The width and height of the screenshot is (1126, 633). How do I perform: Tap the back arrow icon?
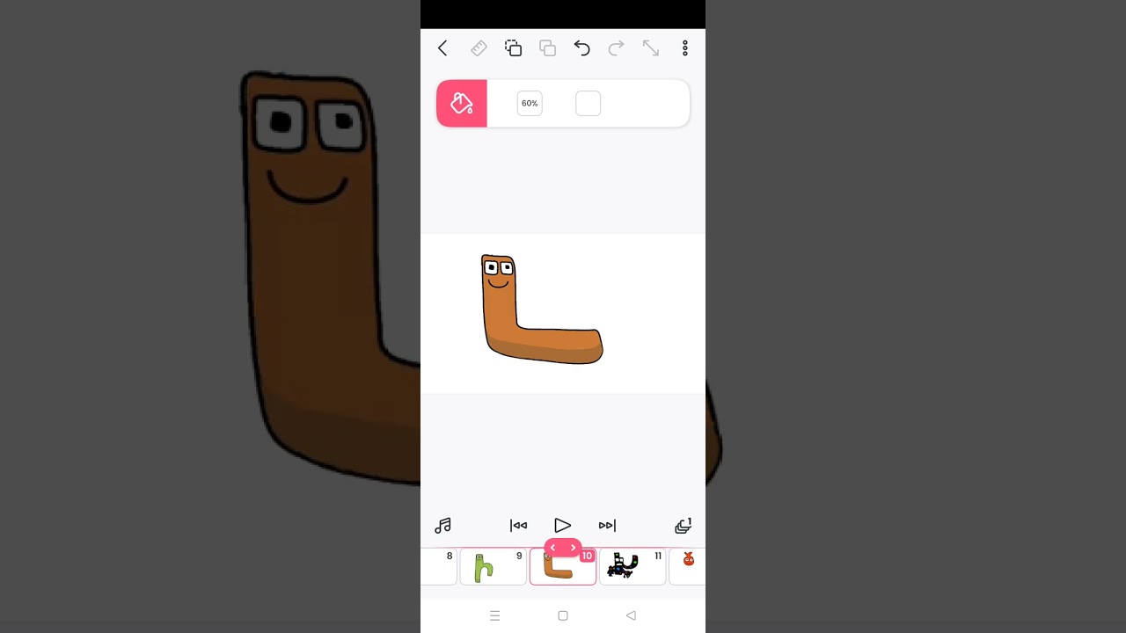(x=442, y=48)
